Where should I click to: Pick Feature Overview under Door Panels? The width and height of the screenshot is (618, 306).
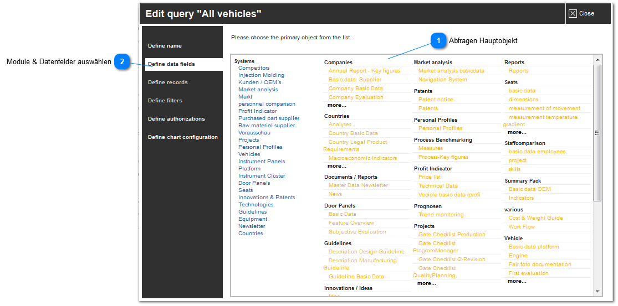[x=351, y=222]
